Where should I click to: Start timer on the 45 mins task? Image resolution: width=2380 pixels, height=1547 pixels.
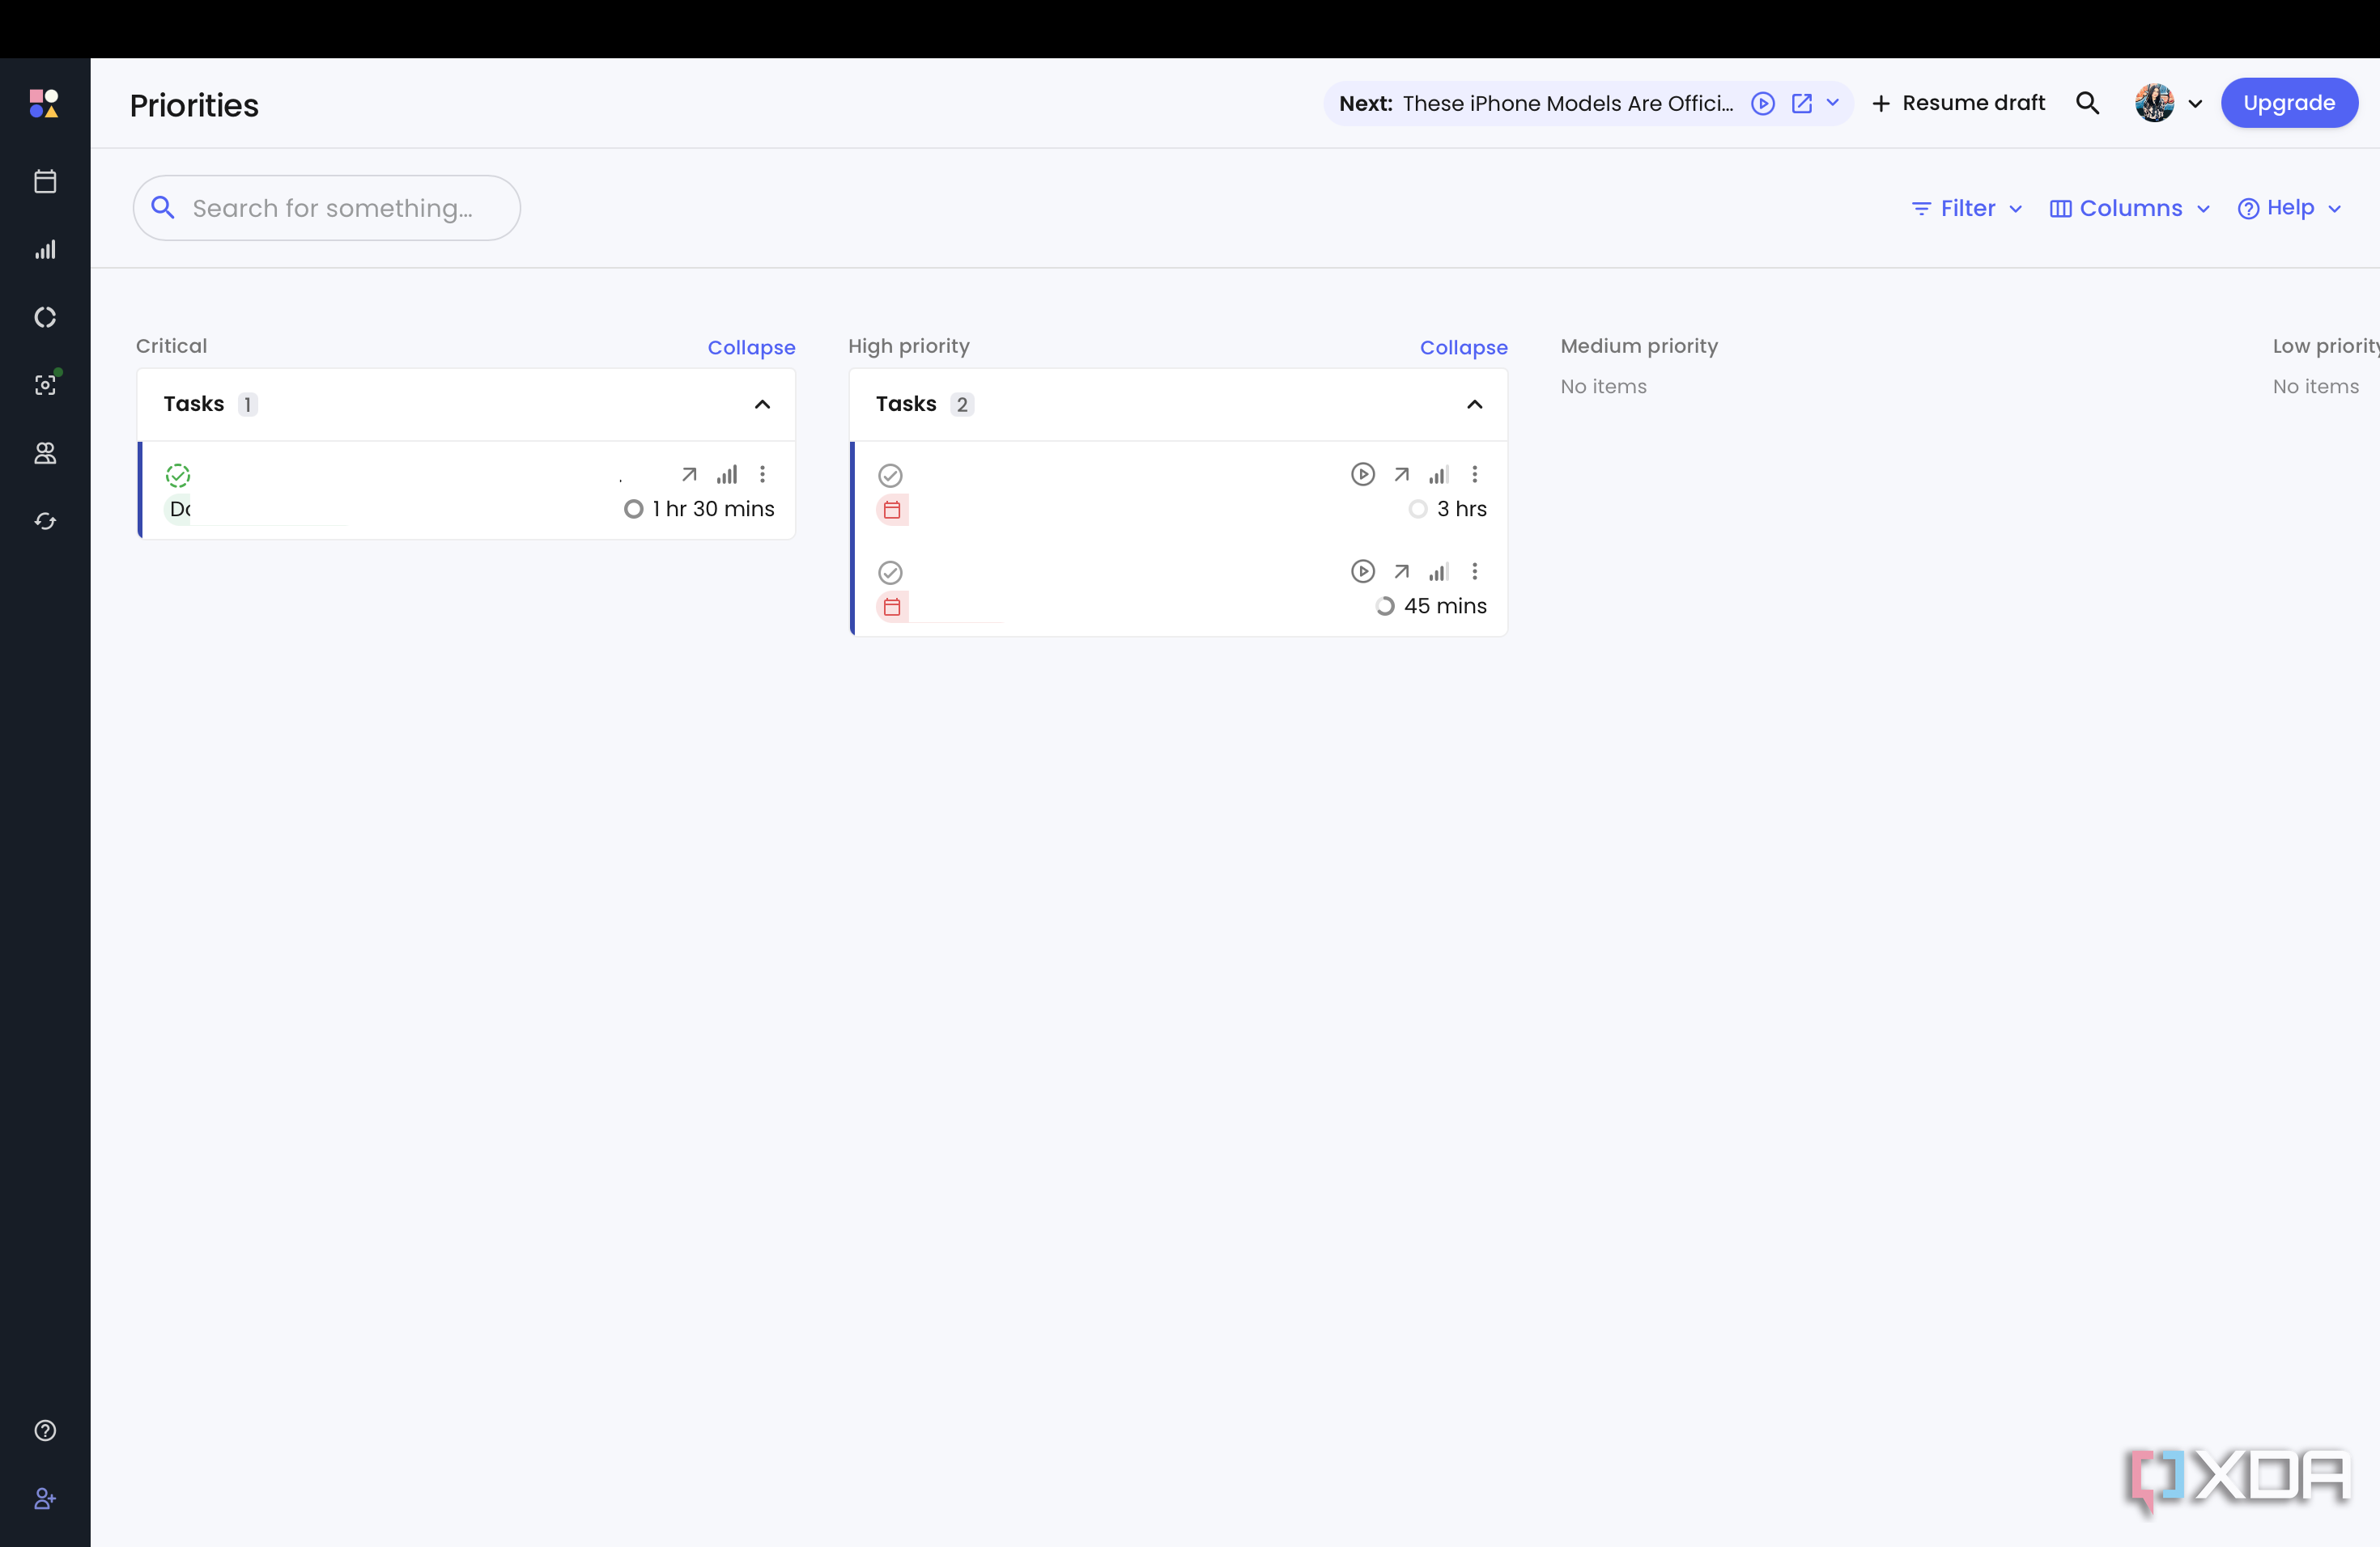coord(1362,572)
